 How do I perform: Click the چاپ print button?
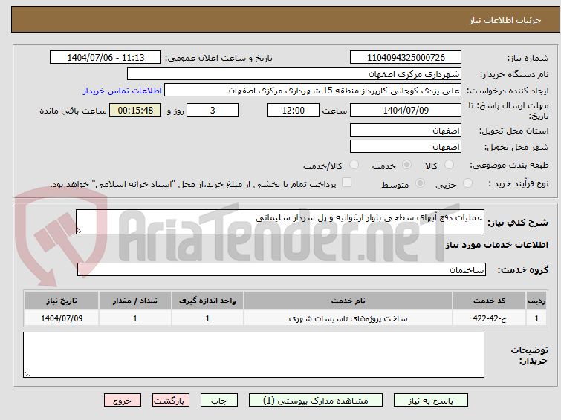pos(219,401)
